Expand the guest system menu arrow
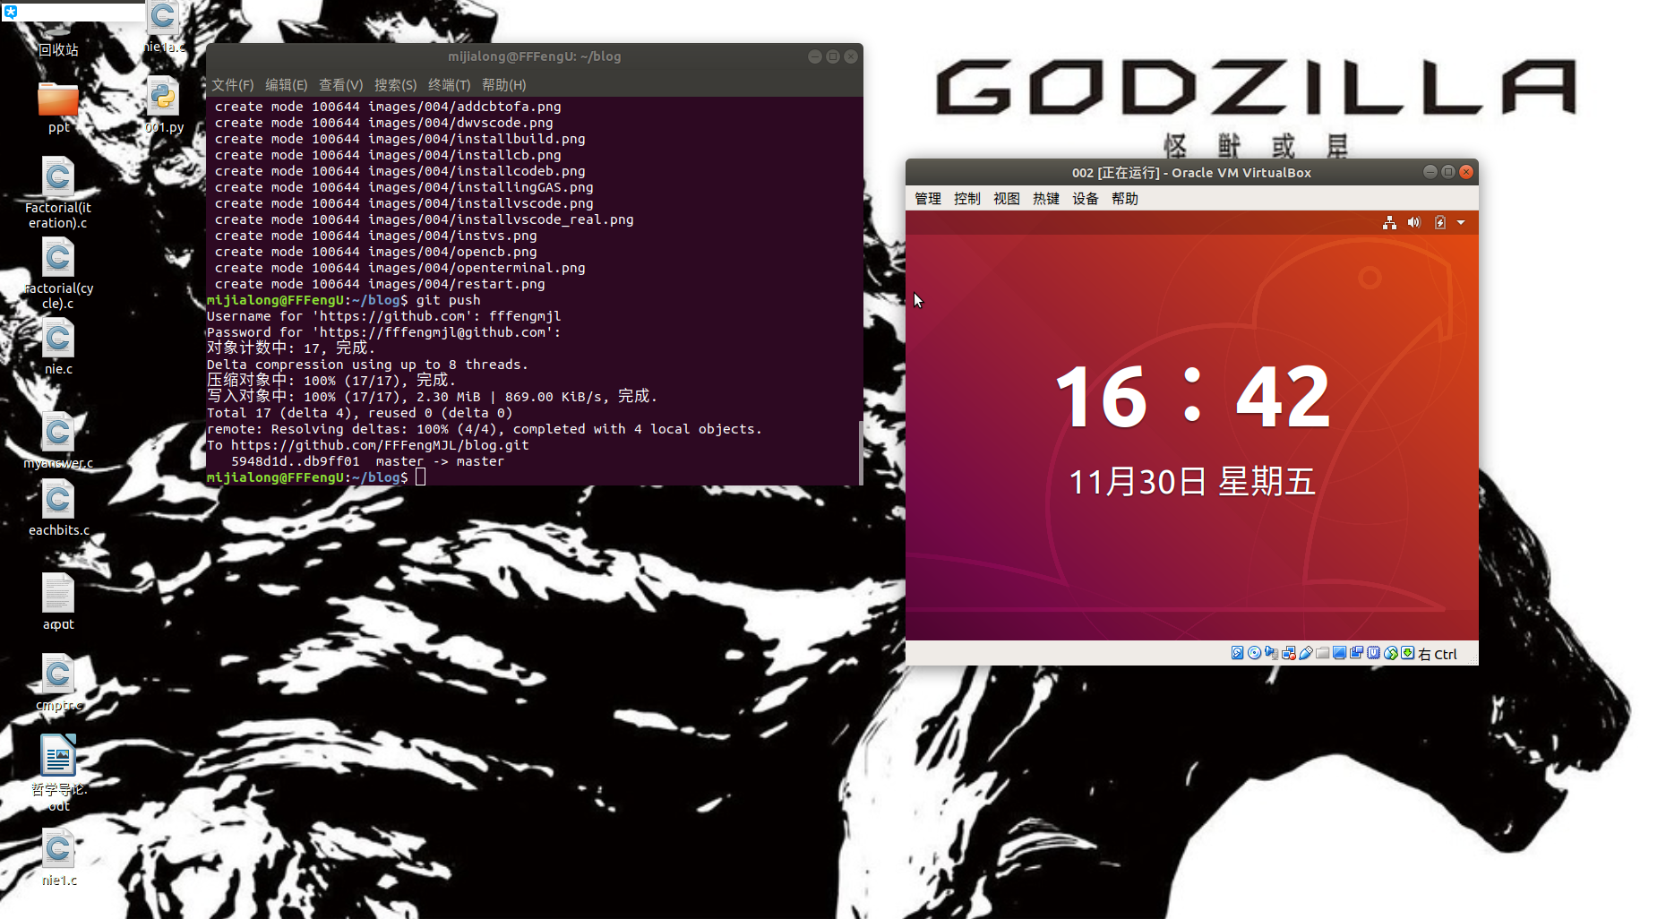This screenshot has width=1666, height=919. [x=1461, y=222]
